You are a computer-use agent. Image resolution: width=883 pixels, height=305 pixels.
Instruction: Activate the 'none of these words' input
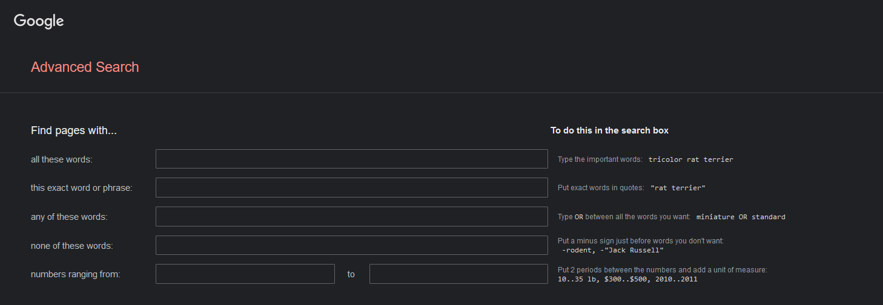pos(351,245)
